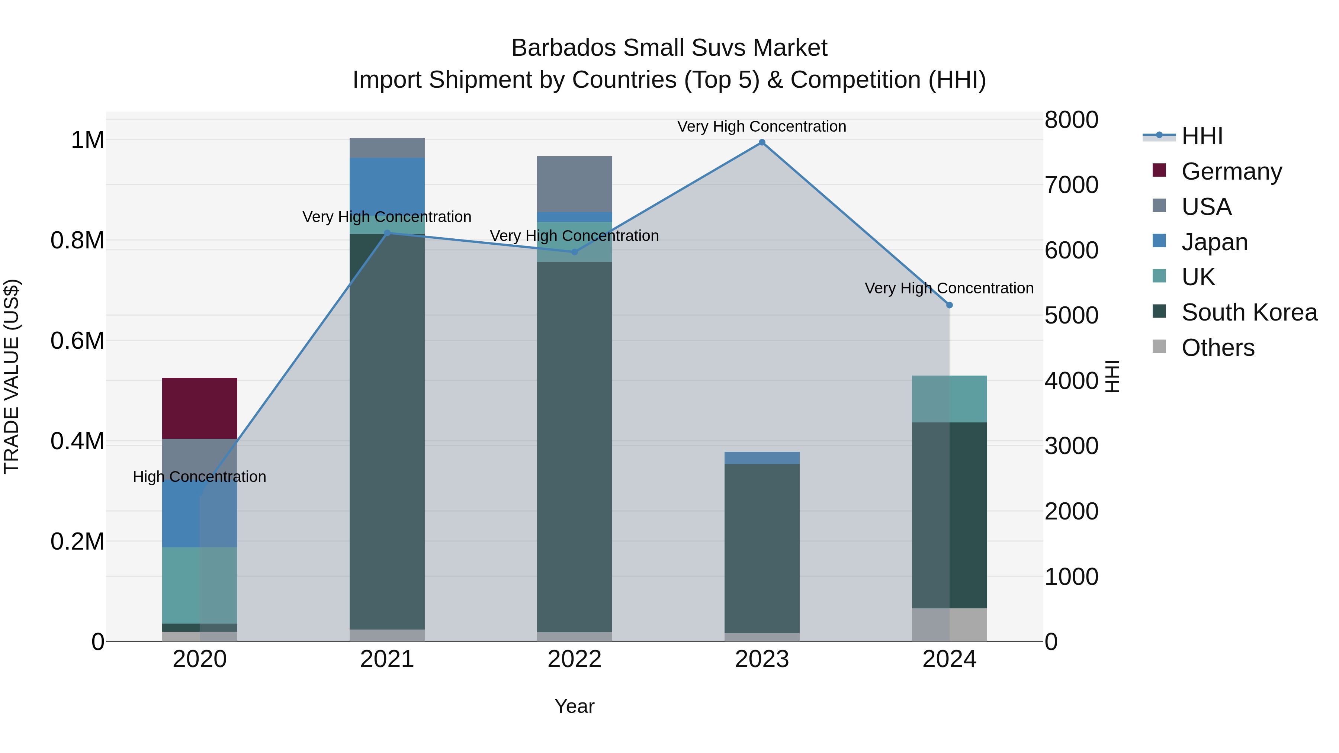Click the 2020 x-axis tick label
Image resolution: width=1339 pixels, height=753 pixels.
coord(200,659)
